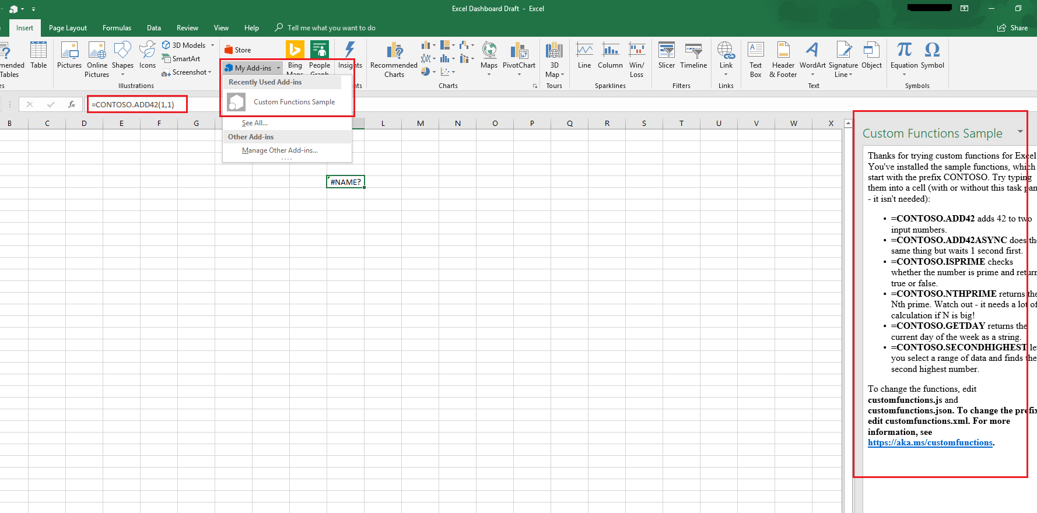Viewport: 1037px width, 513px height.
Task: Open the View tab
Action: tap(221, 28)
